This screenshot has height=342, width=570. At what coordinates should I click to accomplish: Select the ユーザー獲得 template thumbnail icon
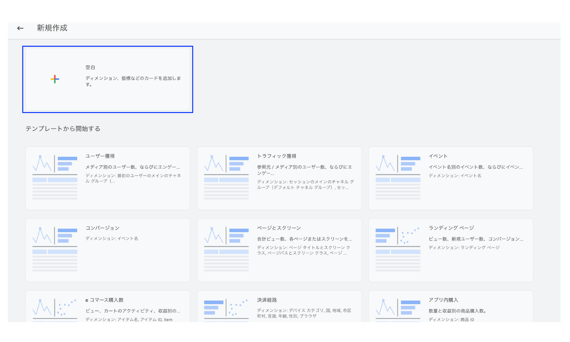[55, 177]
